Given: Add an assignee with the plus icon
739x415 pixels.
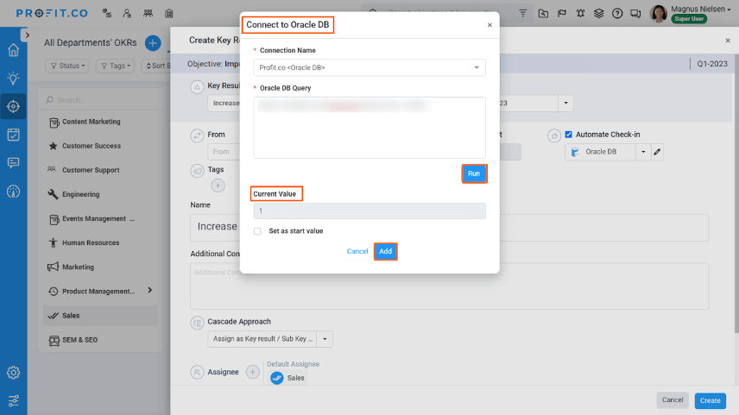Looking at the screenshot, I should tap(253, 372).
